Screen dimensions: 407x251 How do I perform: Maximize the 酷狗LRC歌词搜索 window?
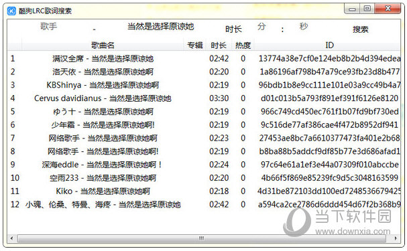tap(367, 9)
